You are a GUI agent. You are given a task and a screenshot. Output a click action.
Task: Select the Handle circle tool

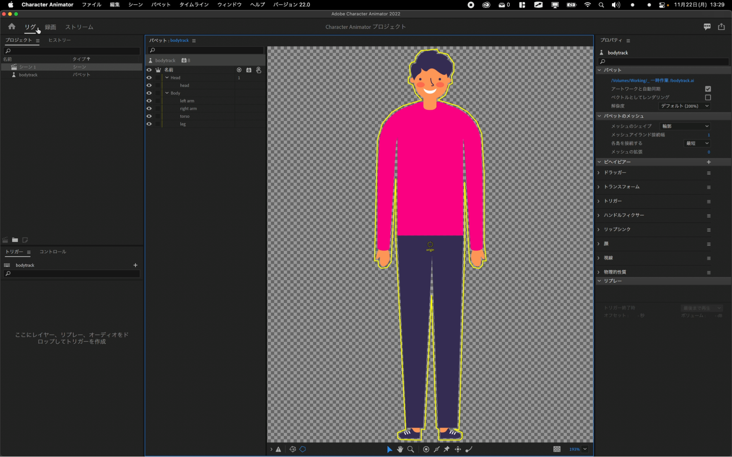(426, 449)
